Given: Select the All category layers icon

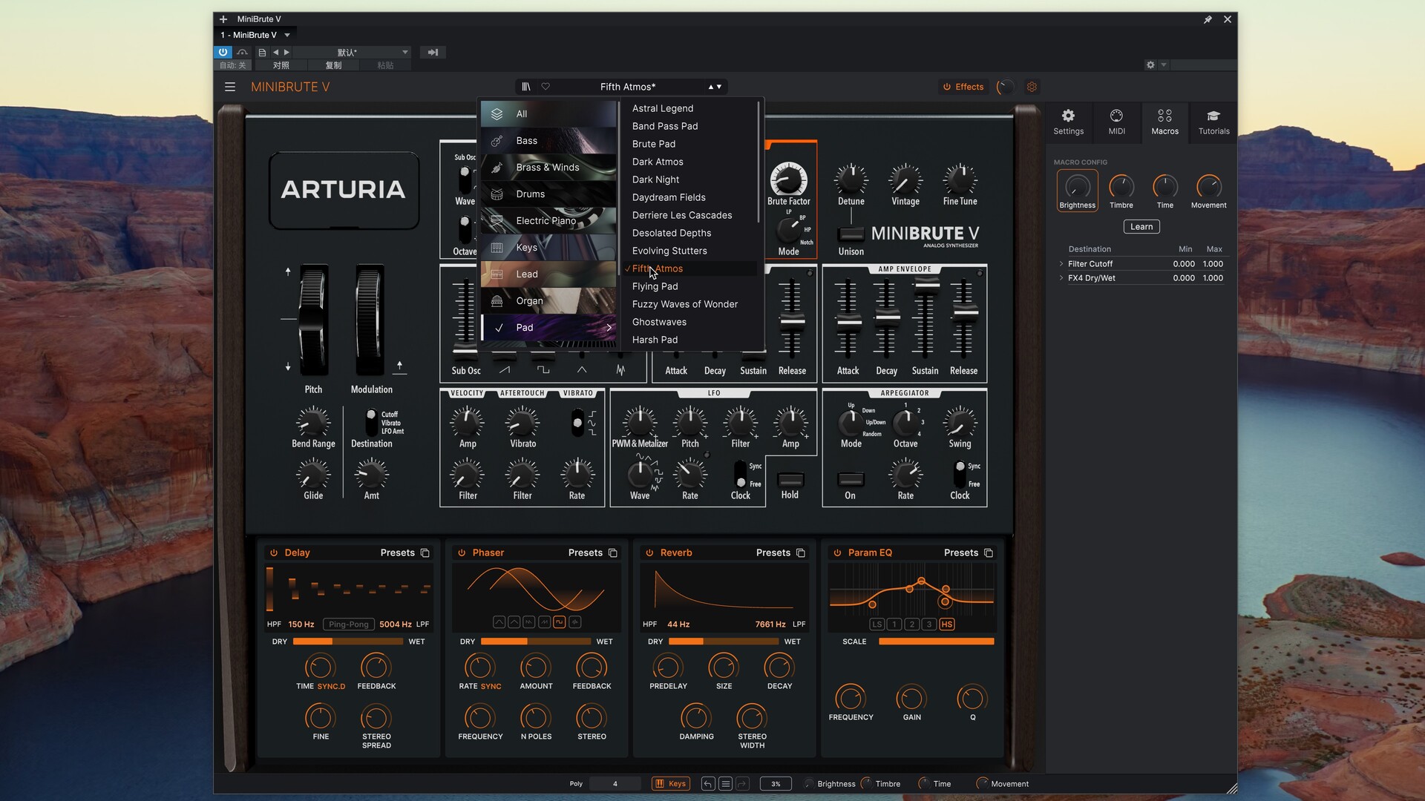Looking at the screenshot, I should pyautogui.click(x=497, y=113).
